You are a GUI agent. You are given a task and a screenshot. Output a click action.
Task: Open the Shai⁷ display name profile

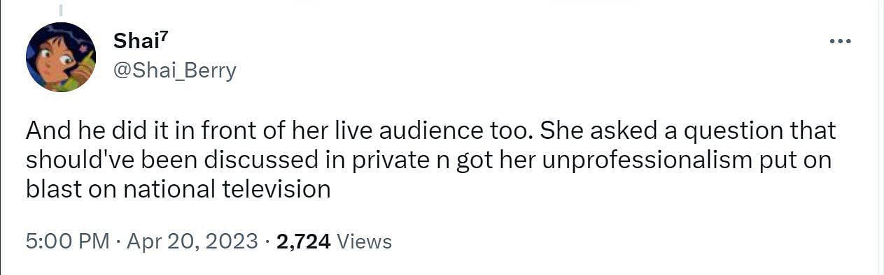coord(138,42)
